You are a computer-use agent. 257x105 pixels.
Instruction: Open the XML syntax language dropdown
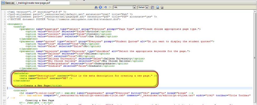click(134, 7)
